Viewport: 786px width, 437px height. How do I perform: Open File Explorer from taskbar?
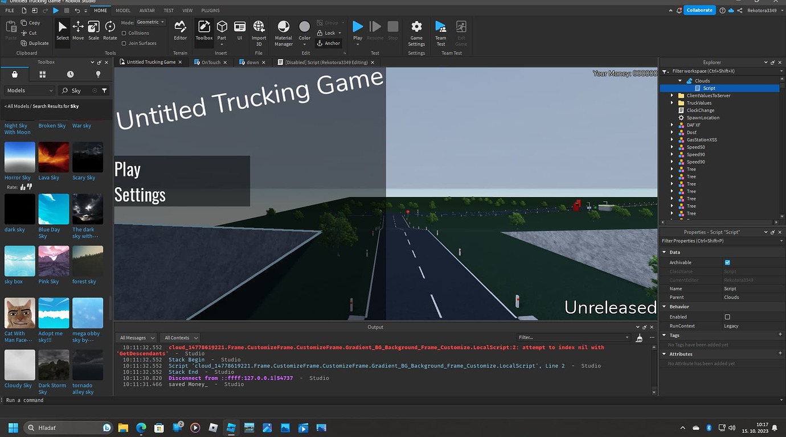(x=122, y=427)
